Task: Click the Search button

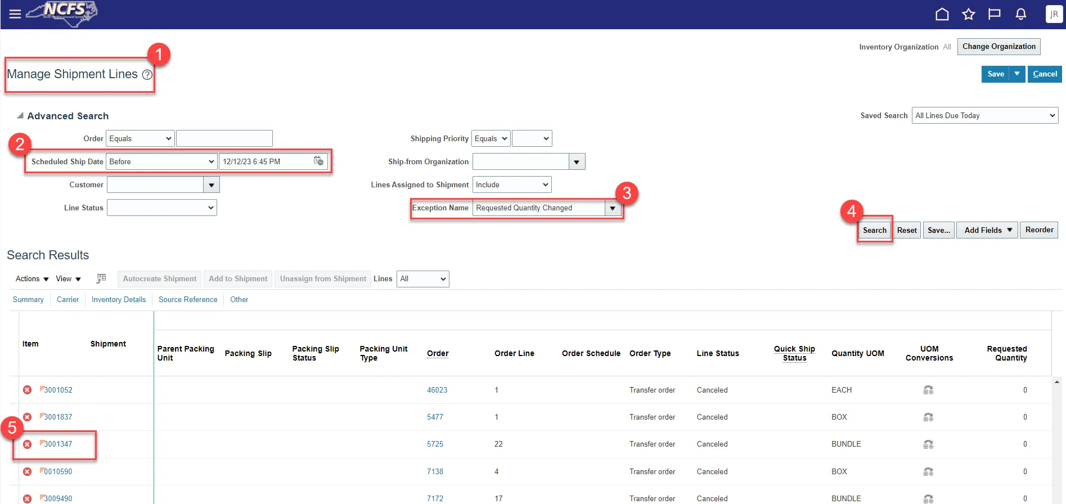Action: point(874,230)
